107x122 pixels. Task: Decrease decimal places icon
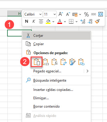[x=90, y=22]
